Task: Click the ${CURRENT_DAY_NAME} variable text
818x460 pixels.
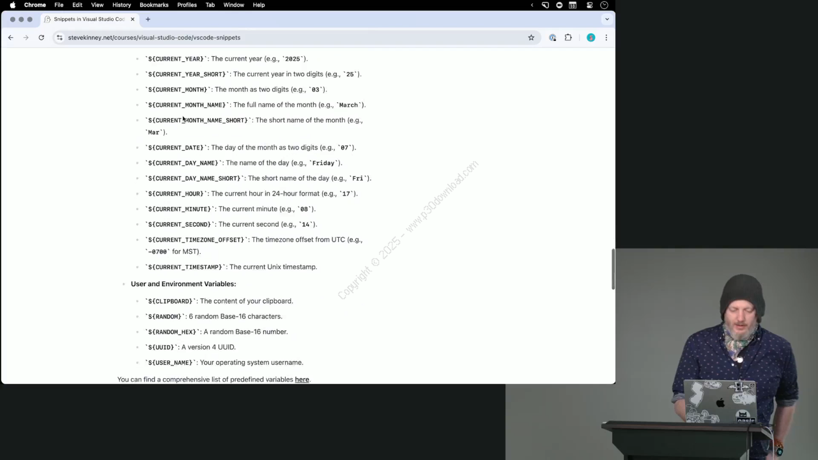Action: 183,163
